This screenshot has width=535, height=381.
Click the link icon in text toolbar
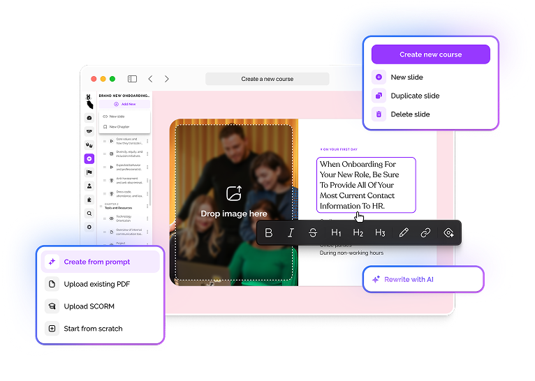click(x=425, y=233)
